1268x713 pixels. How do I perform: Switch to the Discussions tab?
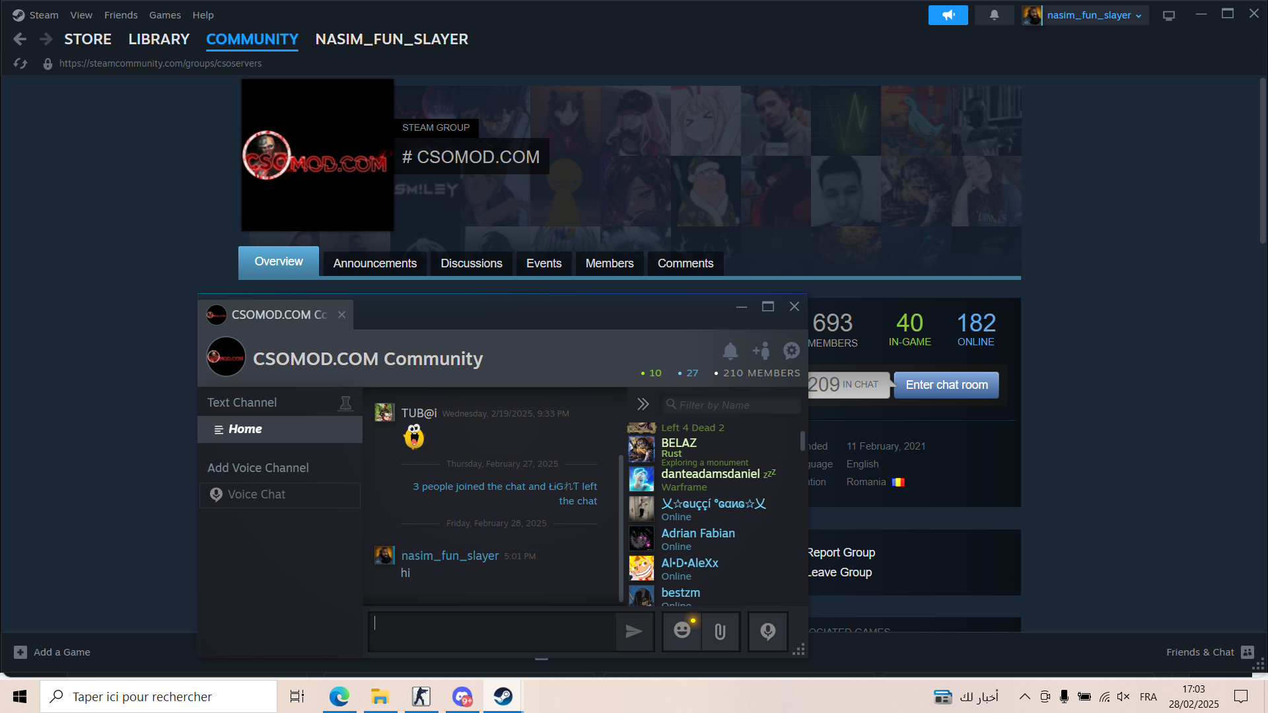pyautogui.click(x=471, y=263)
